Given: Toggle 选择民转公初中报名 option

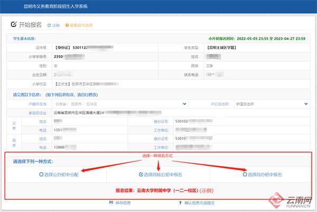Looking at the screenshot, I should coord(161,174).
